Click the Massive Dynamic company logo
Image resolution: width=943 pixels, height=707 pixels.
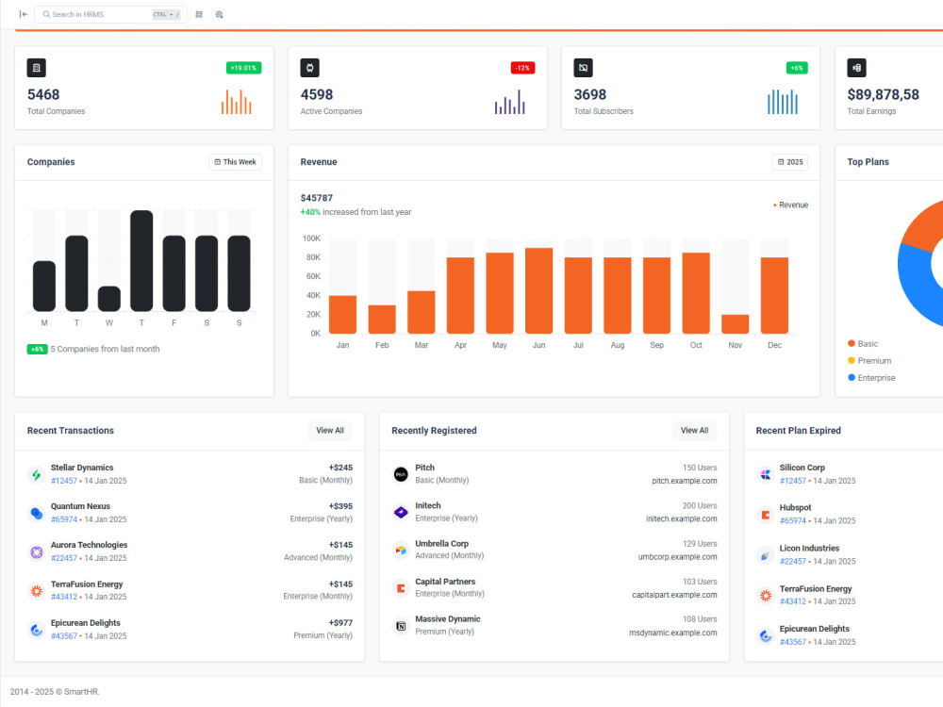pyautogui.click(x=401, y=626)
